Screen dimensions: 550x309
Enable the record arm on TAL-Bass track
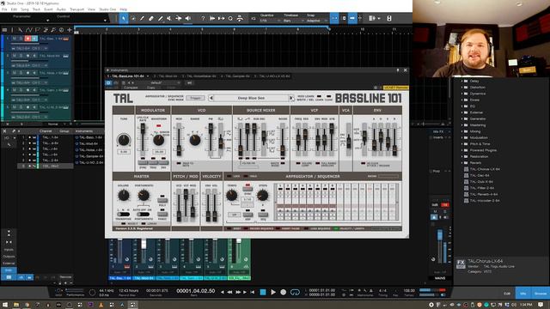pyautogui.click(x=27, y=39)
